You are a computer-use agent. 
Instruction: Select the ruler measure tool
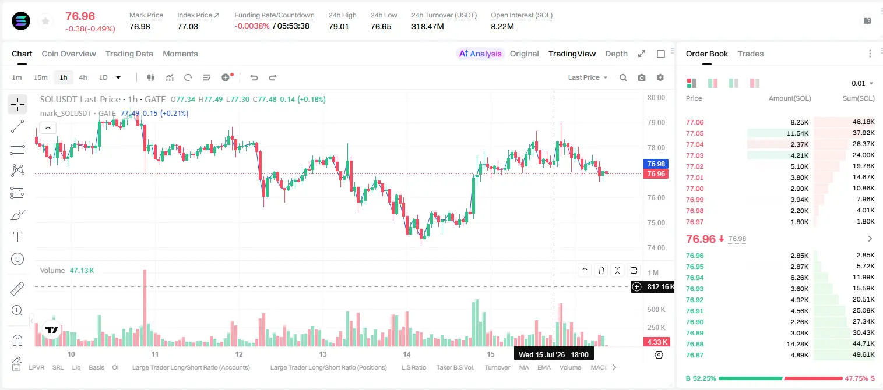(17, 289)
